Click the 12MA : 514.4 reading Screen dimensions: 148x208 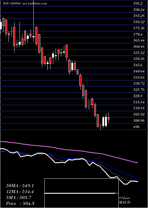[x=20, y=192]
